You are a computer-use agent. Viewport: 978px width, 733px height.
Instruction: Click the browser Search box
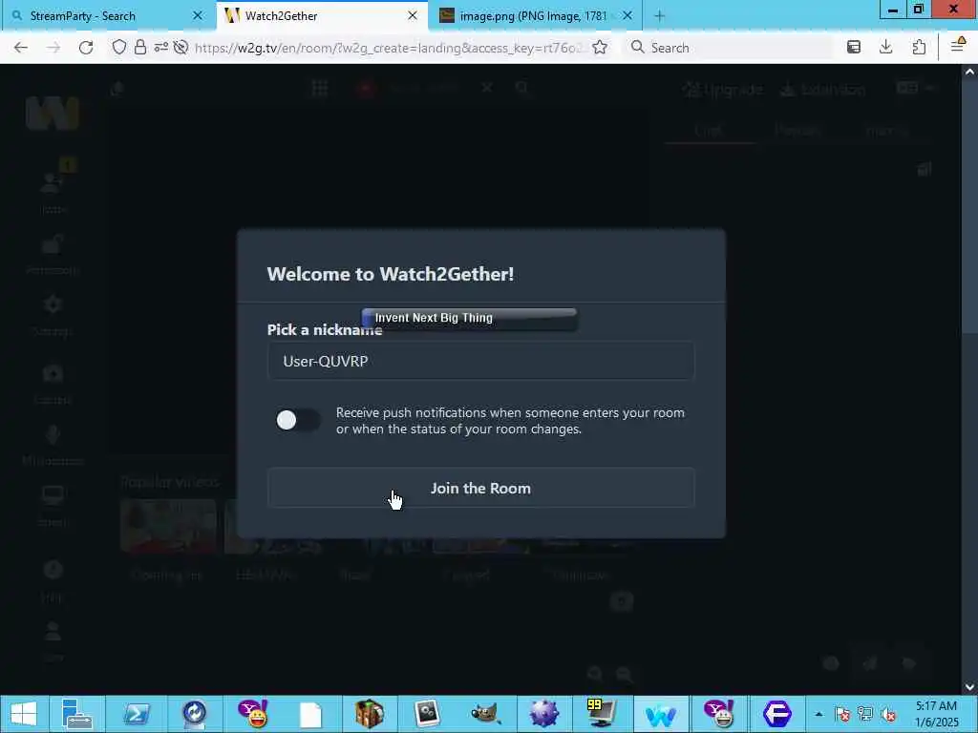pyautogui.click(x=730, y=48)
